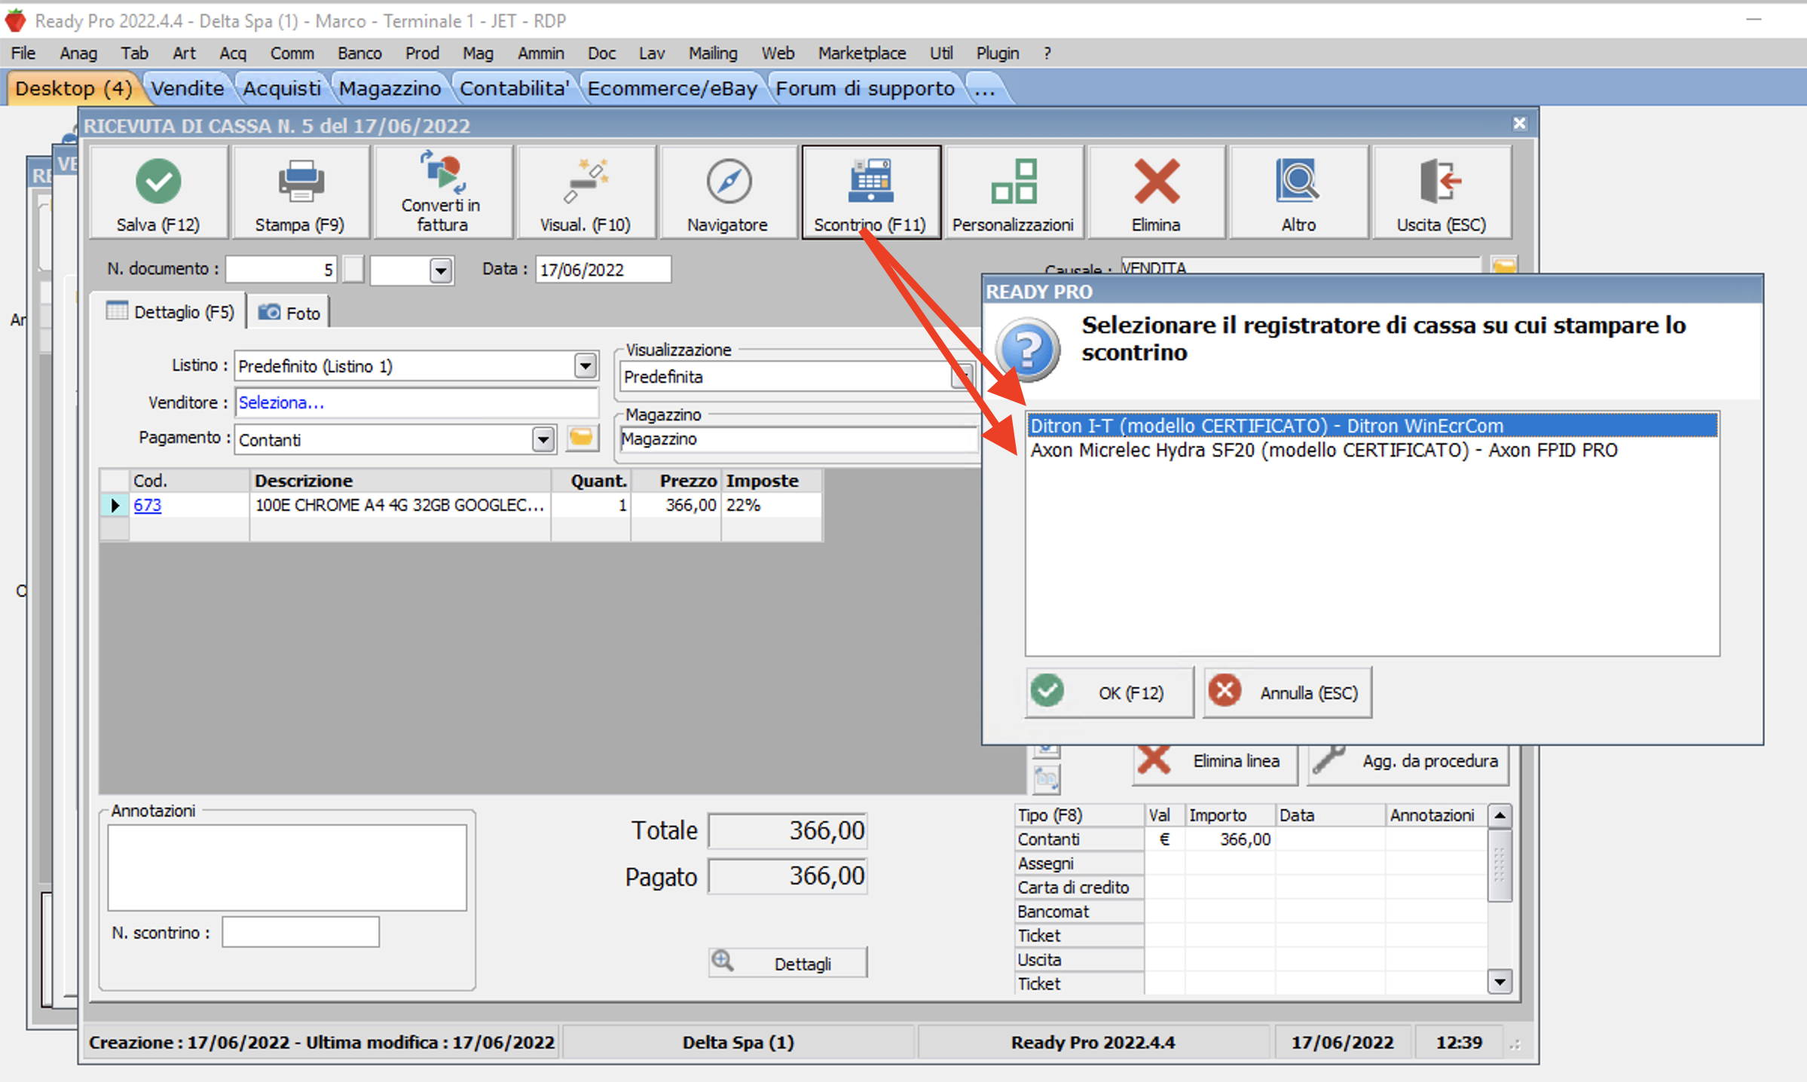This screenshot has width=1807, height=1082.
Task: Switch to the Foto tab
Action: 289,313
